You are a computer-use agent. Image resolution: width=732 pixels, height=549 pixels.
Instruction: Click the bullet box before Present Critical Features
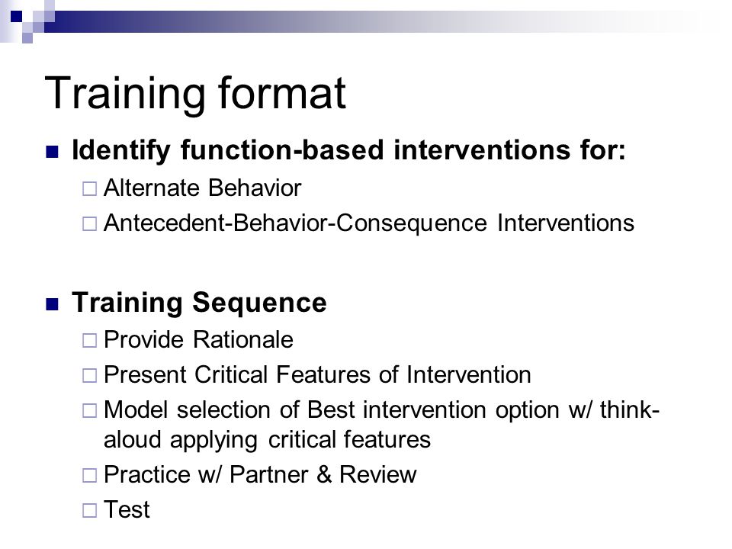pyautogui.click(x=89, y=375)
